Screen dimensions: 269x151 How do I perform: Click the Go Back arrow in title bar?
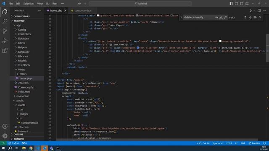(79, 3)
